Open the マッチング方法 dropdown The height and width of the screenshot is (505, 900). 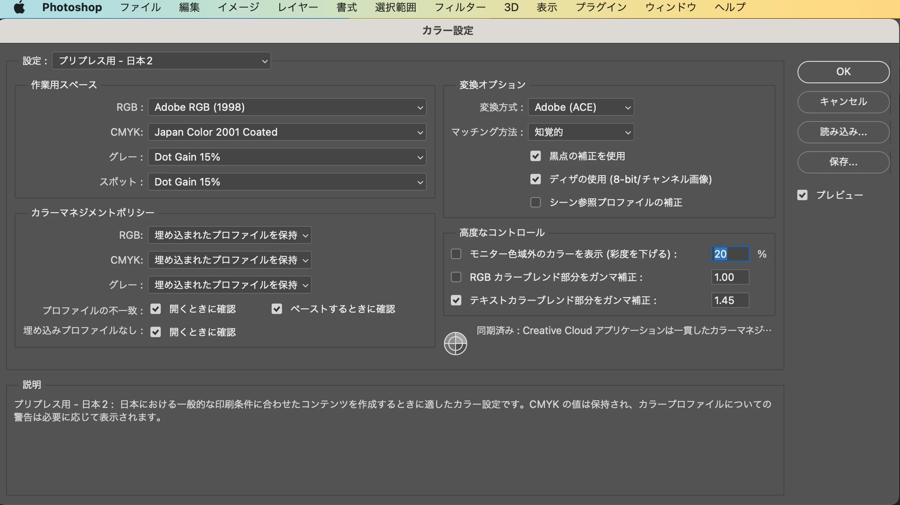pyautogui.click(x=581, y=132)
